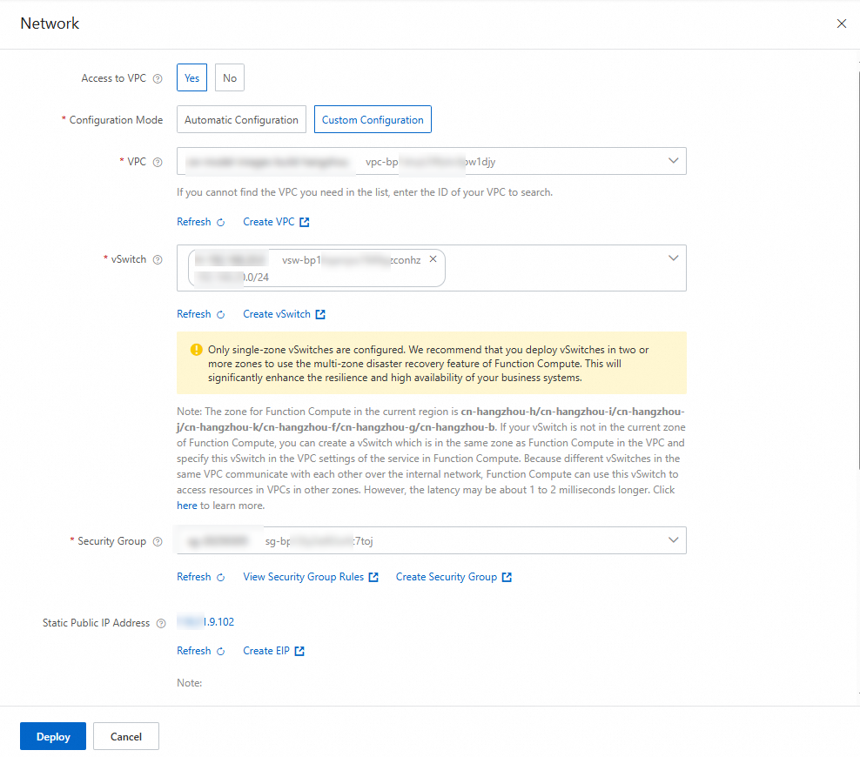The image size is (860, 757).
Task: Expand the vSwitch dropdown arrow
Action: (x=673, y=258)
